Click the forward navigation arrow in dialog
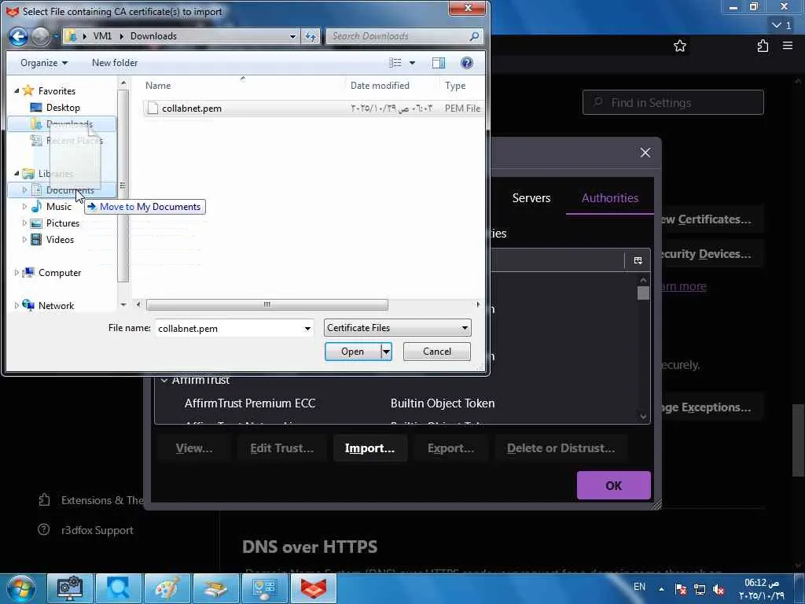The image size is (805, 604). click(x=41, y=36)
